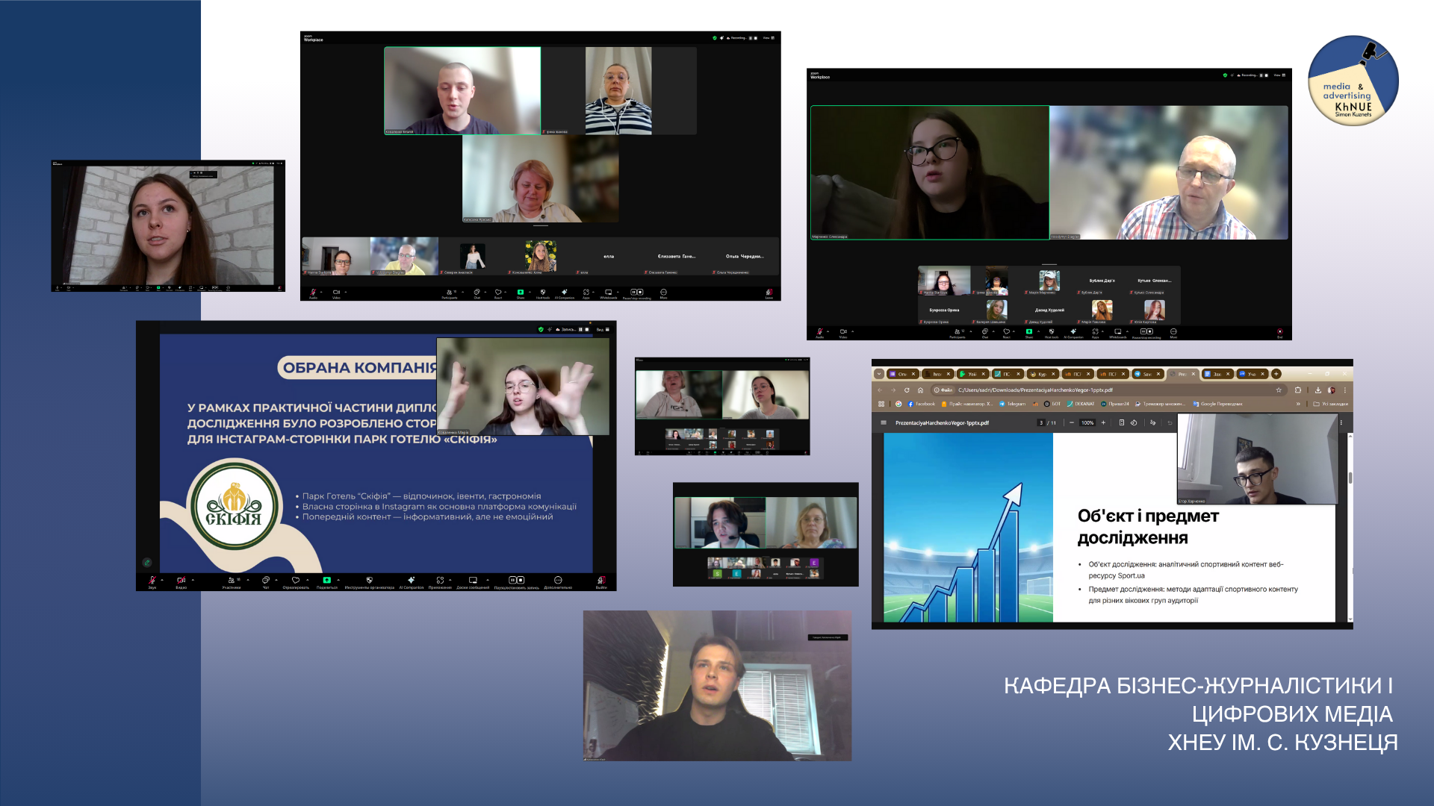Switch to the Опи Chrome tab

903,374
